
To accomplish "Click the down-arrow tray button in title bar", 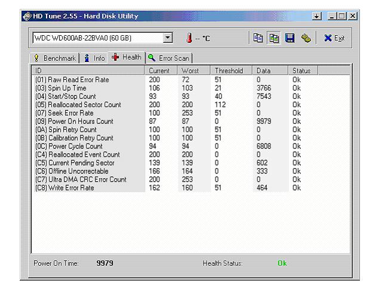I will [316, 16].
